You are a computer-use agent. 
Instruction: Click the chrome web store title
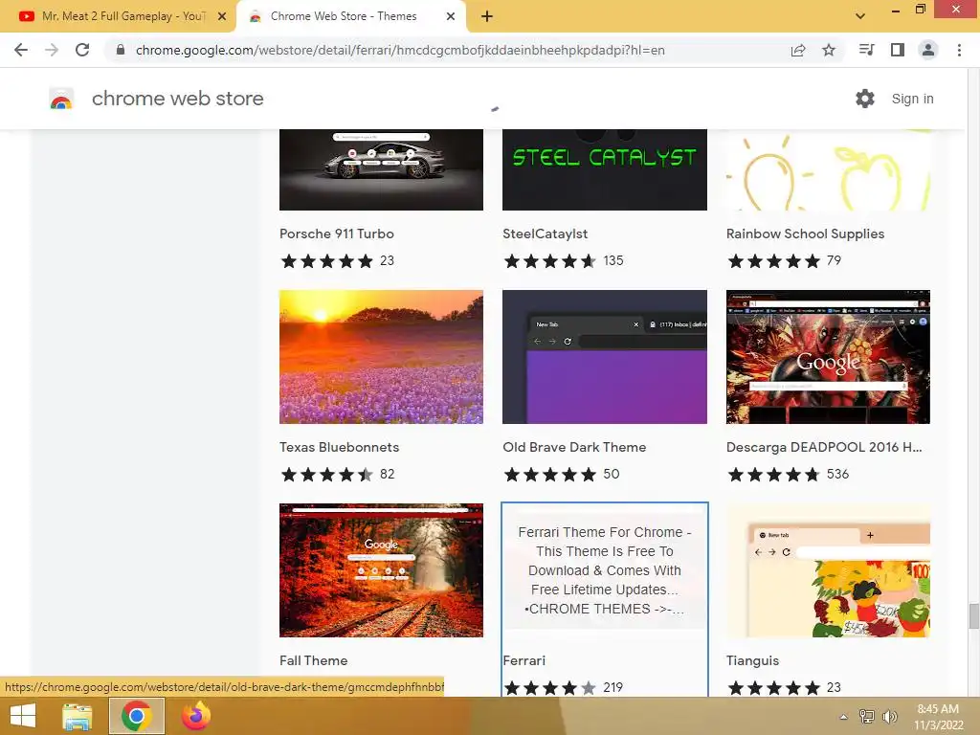click(x=177, y=99)
